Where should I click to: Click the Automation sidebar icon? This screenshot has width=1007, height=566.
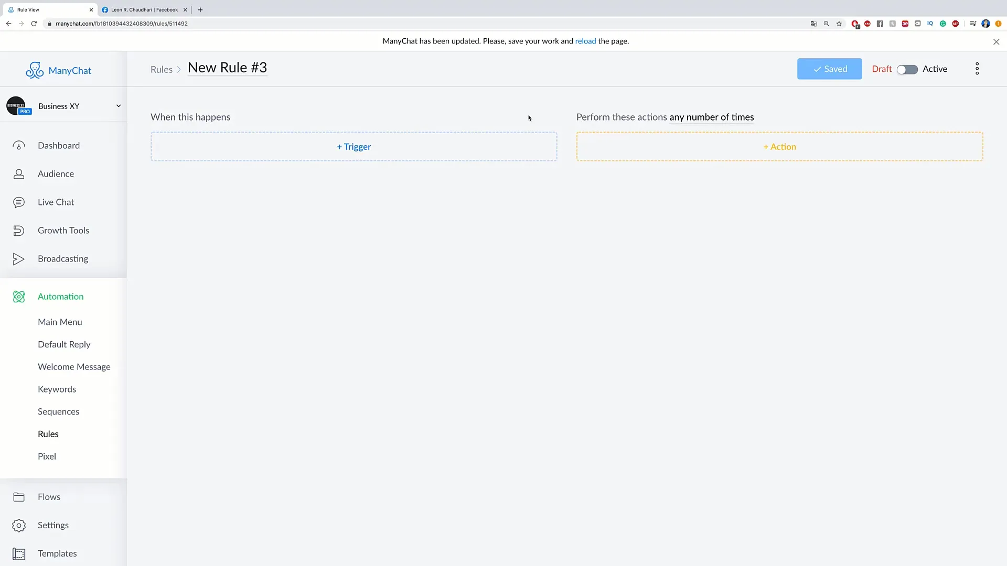19,296
